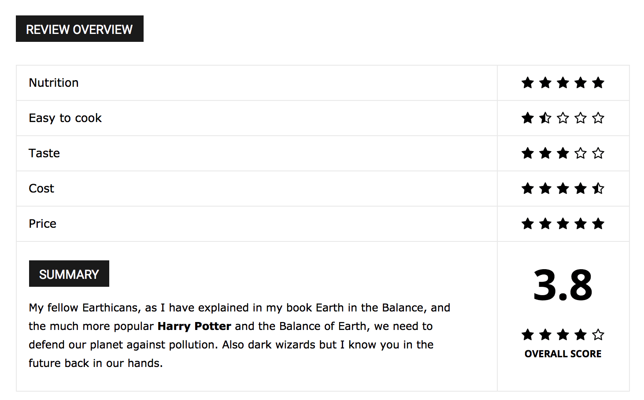Click the bold Harry Potter text

click(194, 326)
